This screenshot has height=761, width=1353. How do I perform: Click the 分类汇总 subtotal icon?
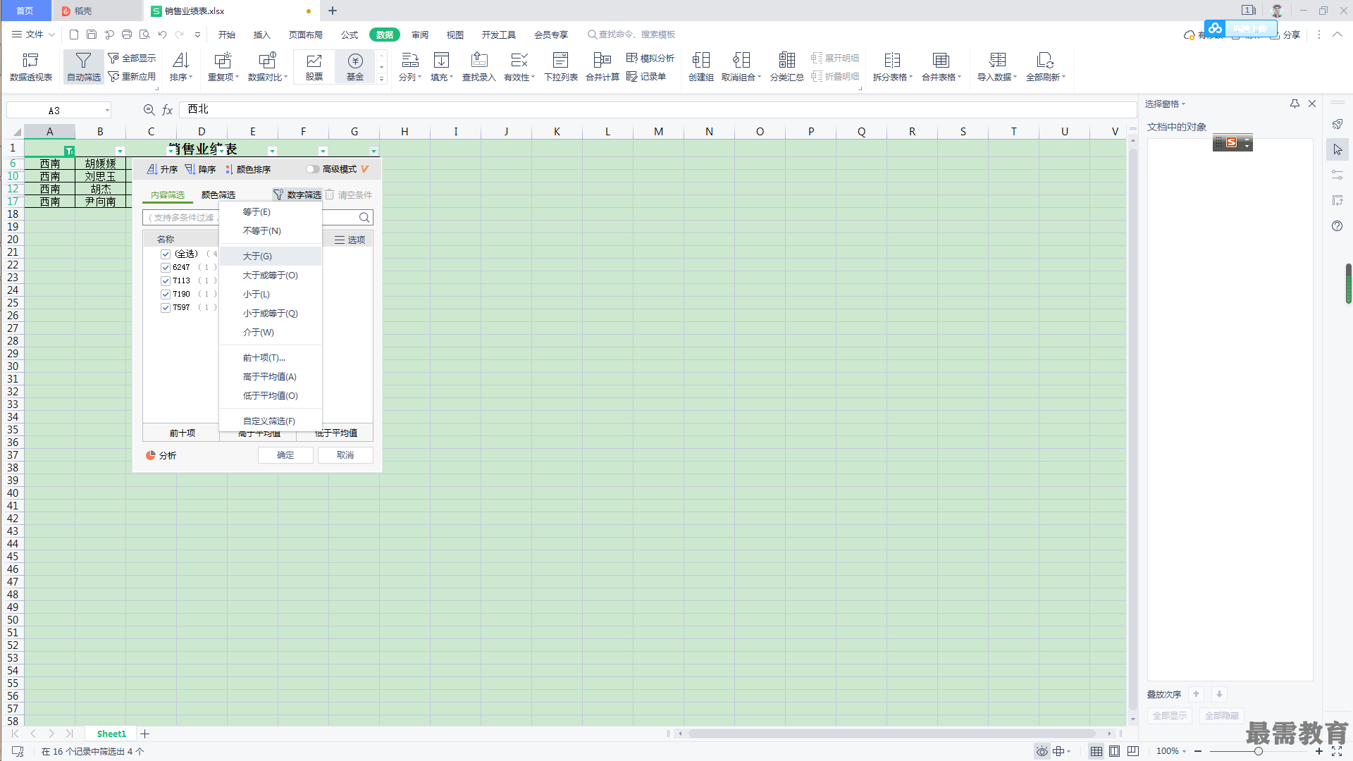click(787, 67)
